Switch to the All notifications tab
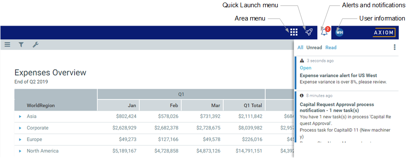409x158 pixels. point(300,47)
